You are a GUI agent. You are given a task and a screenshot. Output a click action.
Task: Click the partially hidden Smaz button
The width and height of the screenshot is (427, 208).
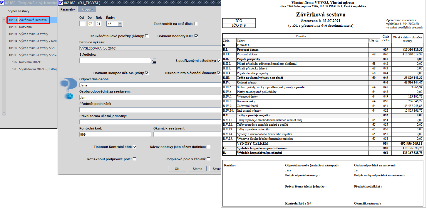[x=215, y=169]
